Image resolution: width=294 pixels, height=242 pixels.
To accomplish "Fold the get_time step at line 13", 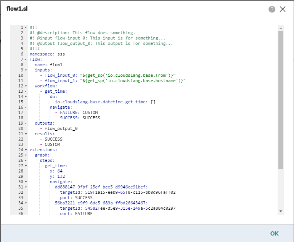I will (x=26, y=92).
